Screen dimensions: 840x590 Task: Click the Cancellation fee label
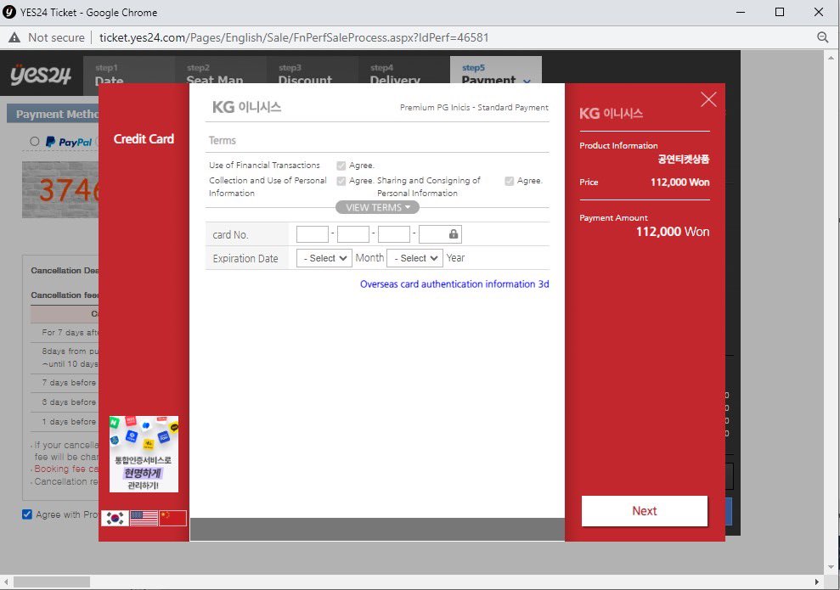point(65,295)
